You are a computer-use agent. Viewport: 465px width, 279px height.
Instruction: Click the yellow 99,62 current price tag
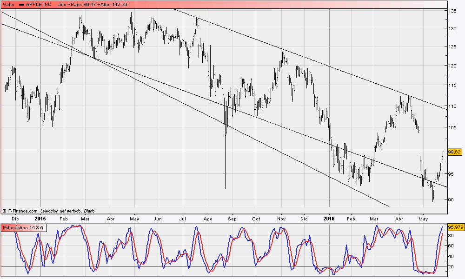tap(455, 151)
